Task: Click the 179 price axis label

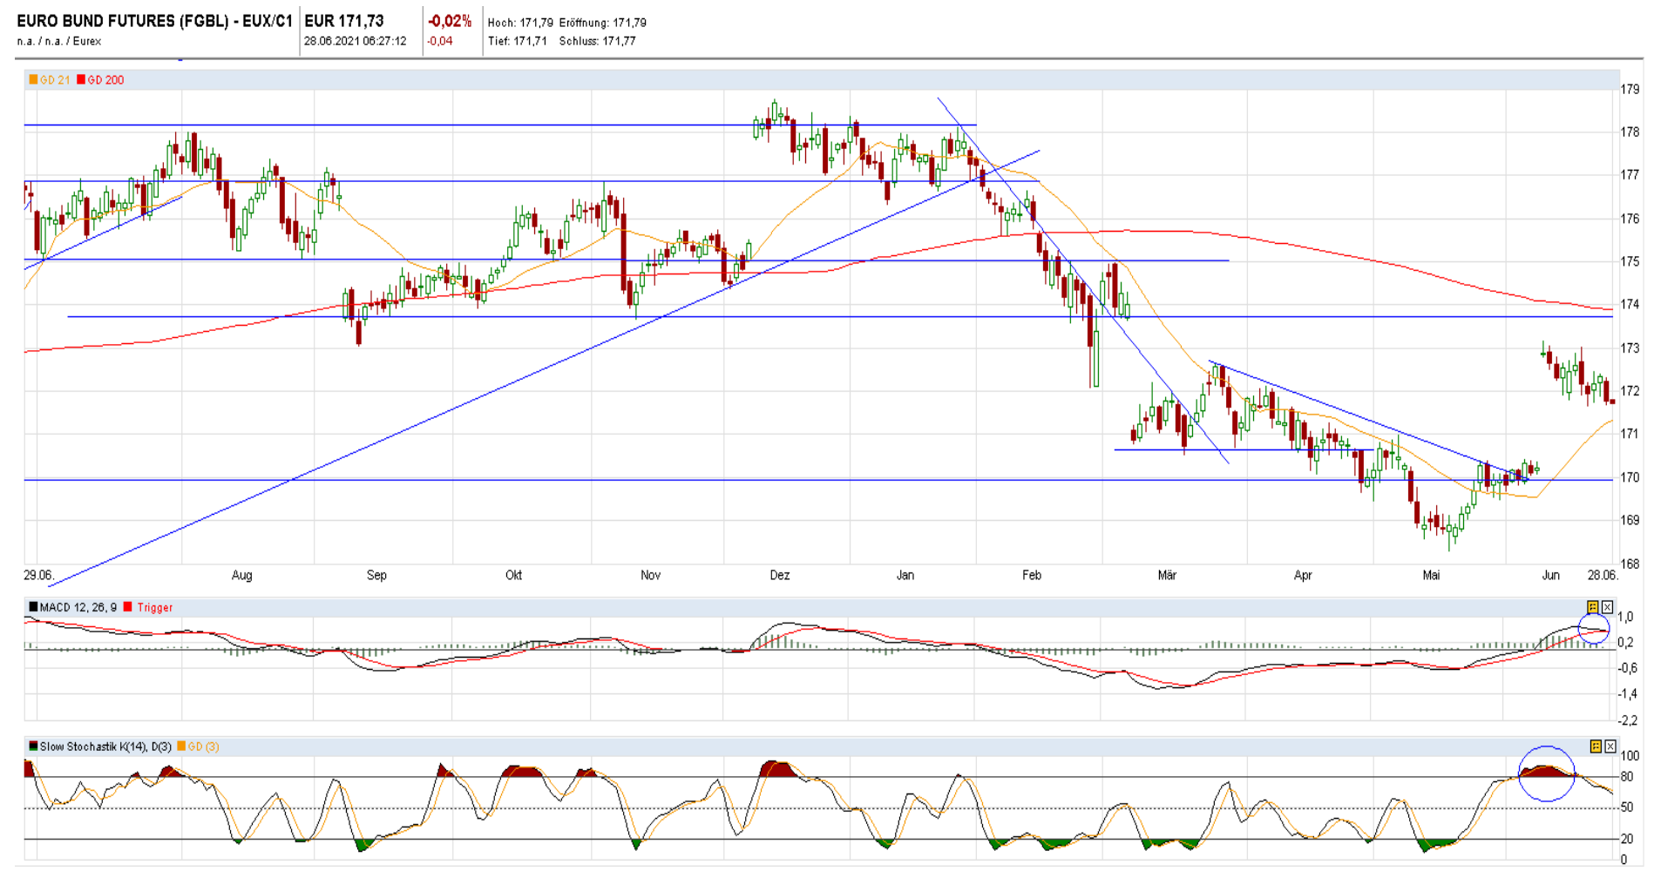Action: [1630, 89]
